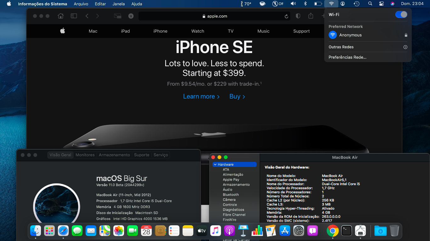Screen dimensions: 430x241
Task: Launch Apple TV from the Dock
Action: pos(202,231)
